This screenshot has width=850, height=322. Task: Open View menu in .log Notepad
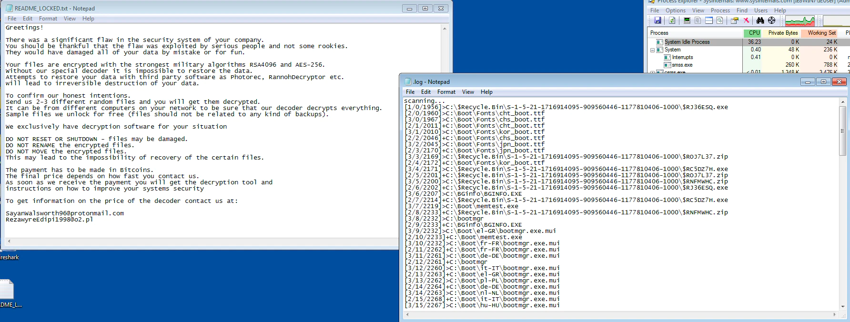tap(468, 92)
